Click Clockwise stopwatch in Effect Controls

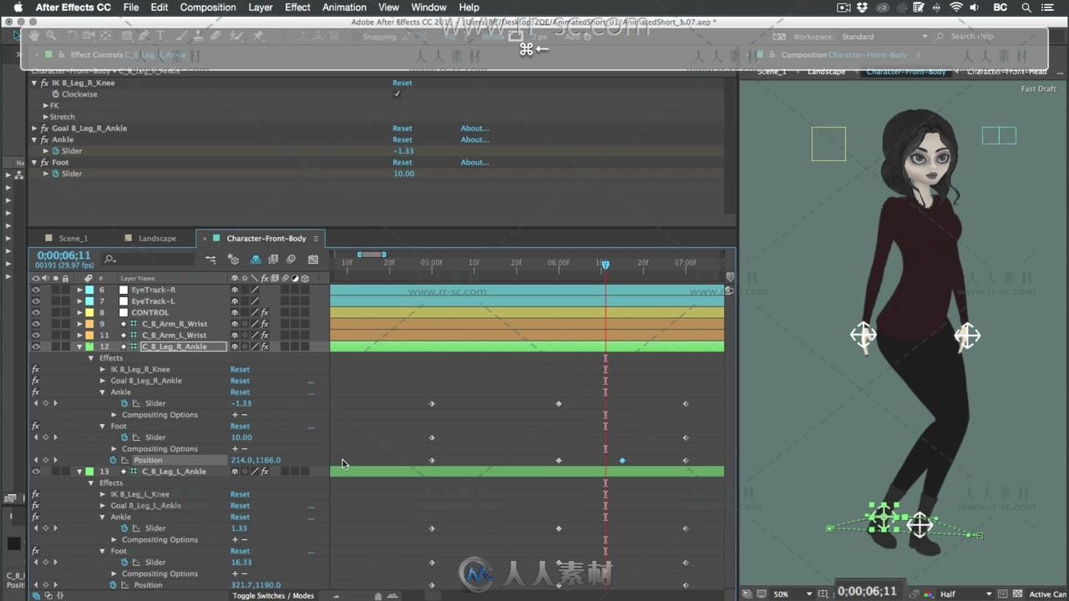[56, 94]
